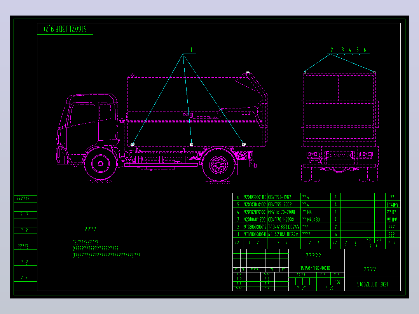Click balloon number 6 above the rear view

(365, 50)
